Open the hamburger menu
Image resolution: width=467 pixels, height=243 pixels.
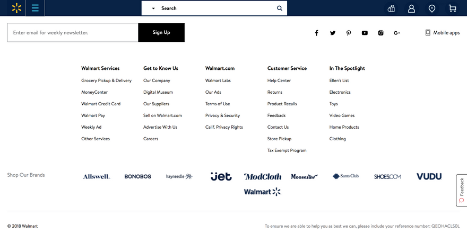(x=35, y=8)
